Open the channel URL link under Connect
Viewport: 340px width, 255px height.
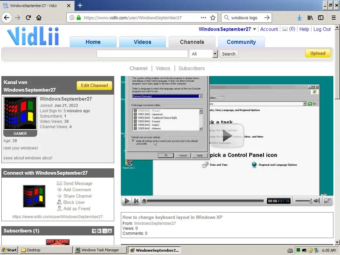57,216
